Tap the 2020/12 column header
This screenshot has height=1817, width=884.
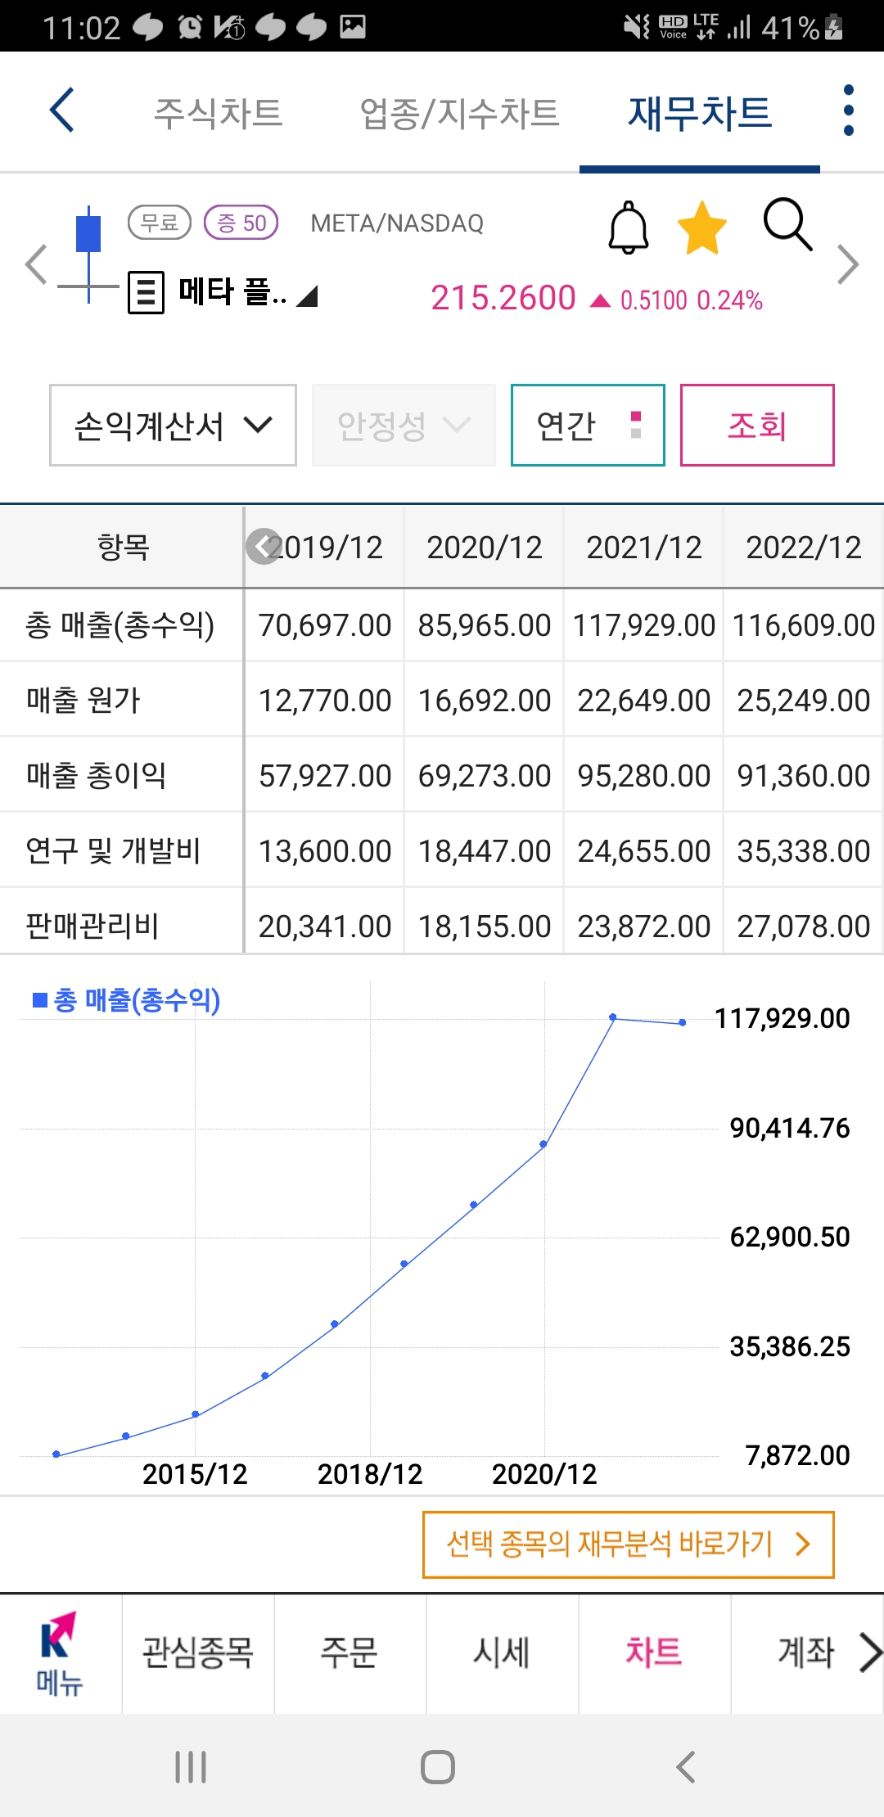click(485, 547)
